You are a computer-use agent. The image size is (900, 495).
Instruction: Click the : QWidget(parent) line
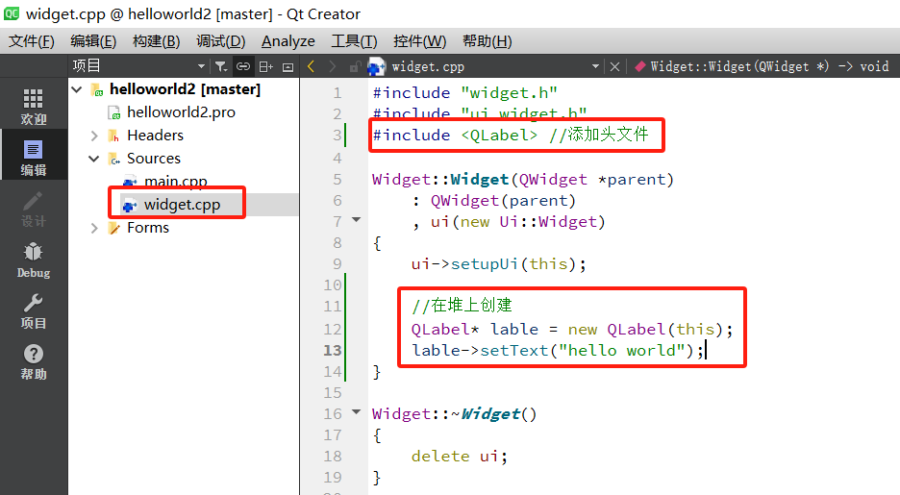tap(493, 201)
